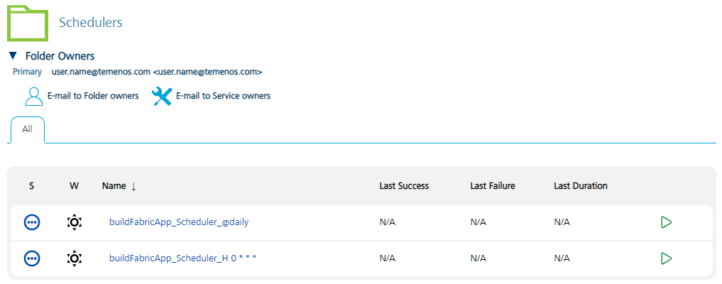Run the buildFabricApp_Scheduler_H 0 * * * job

coord(666,258)
